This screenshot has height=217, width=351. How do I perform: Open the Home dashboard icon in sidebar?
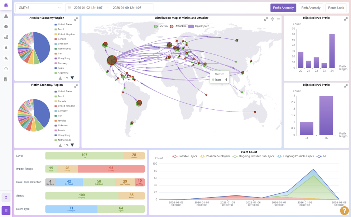click(x=6, y=5)
